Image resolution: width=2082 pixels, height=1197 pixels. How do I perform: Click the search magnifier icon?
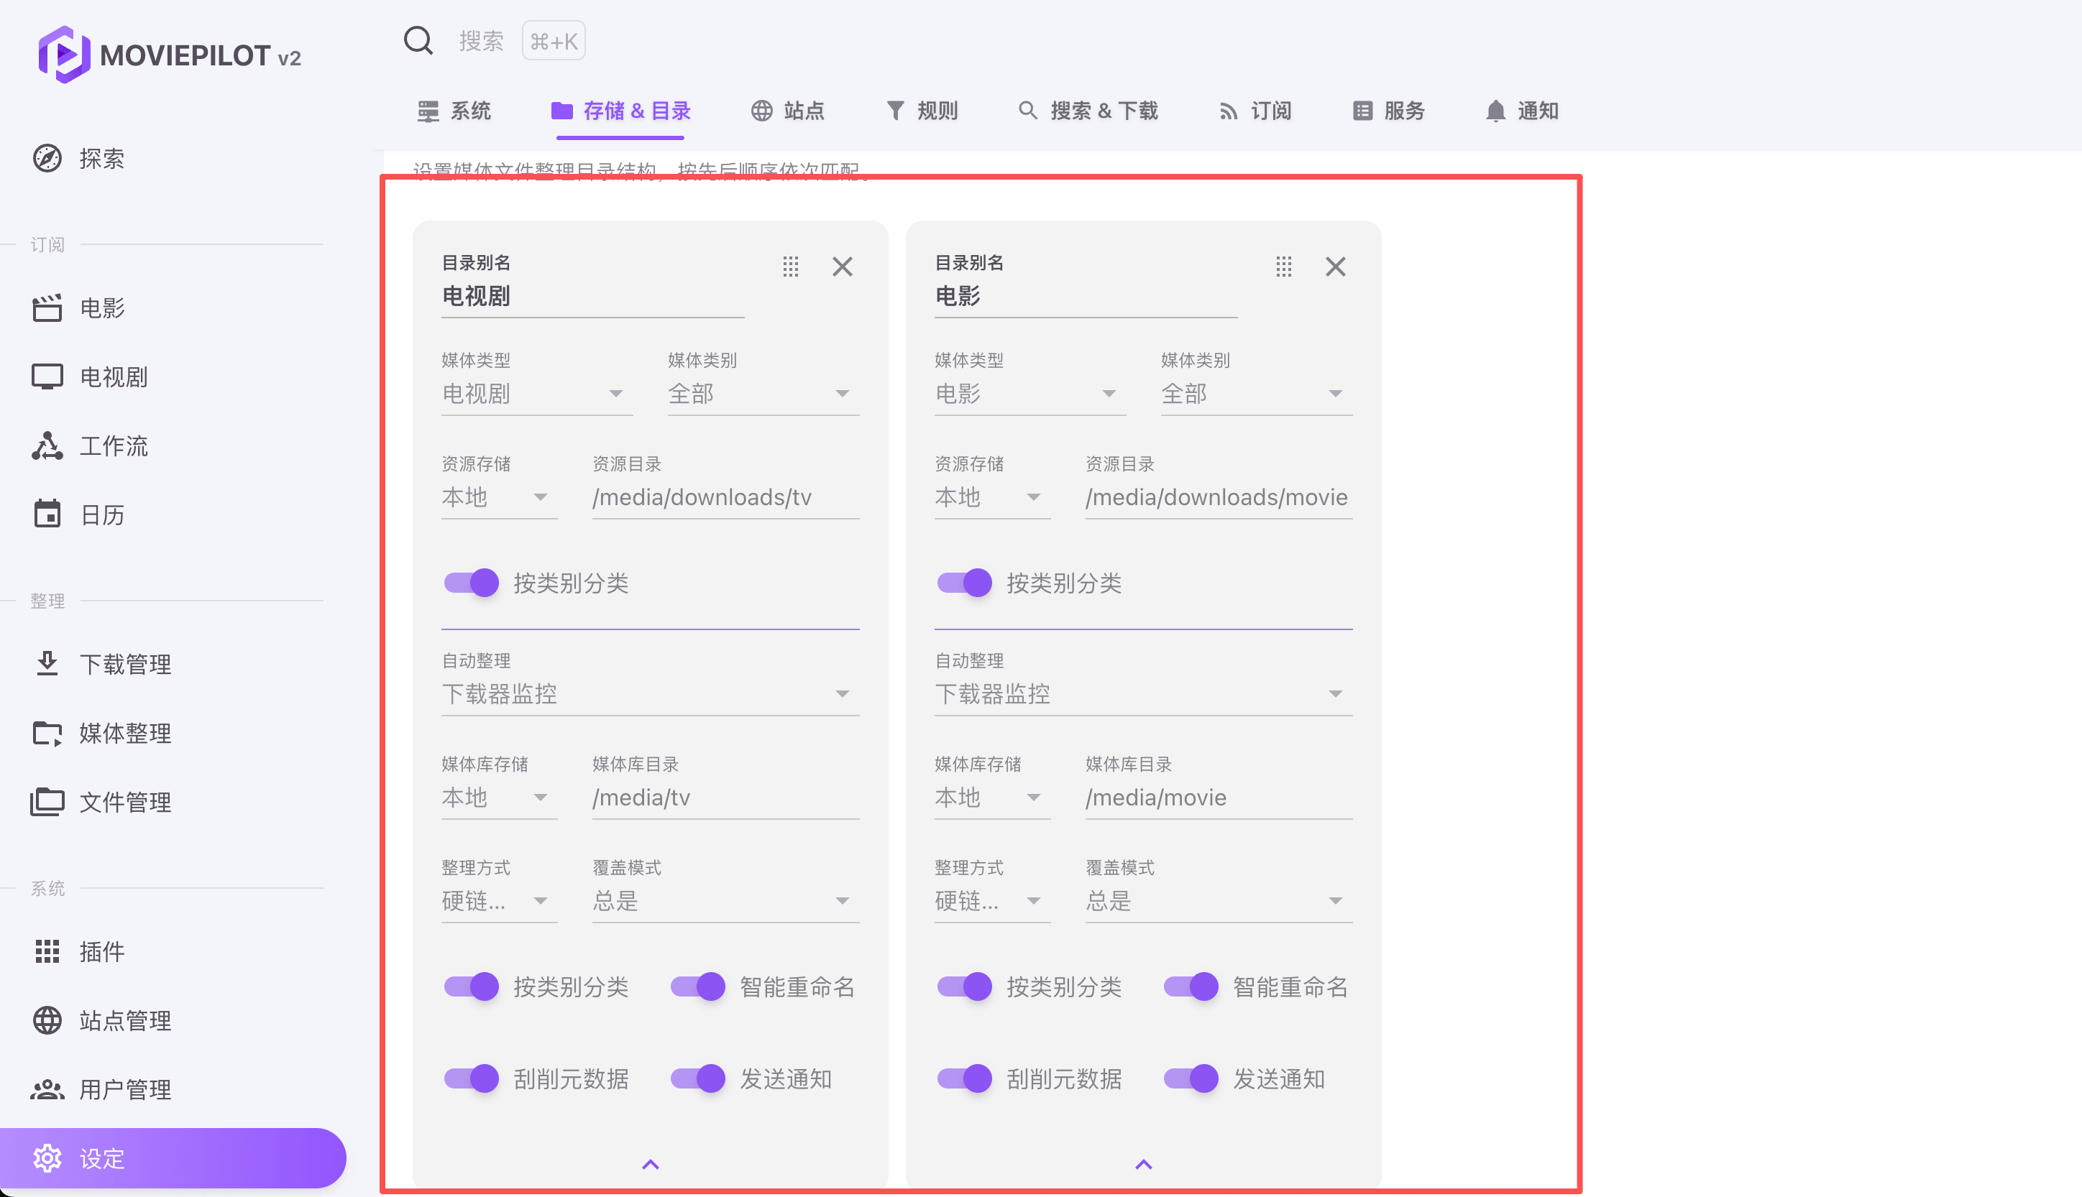pos(418,40)
